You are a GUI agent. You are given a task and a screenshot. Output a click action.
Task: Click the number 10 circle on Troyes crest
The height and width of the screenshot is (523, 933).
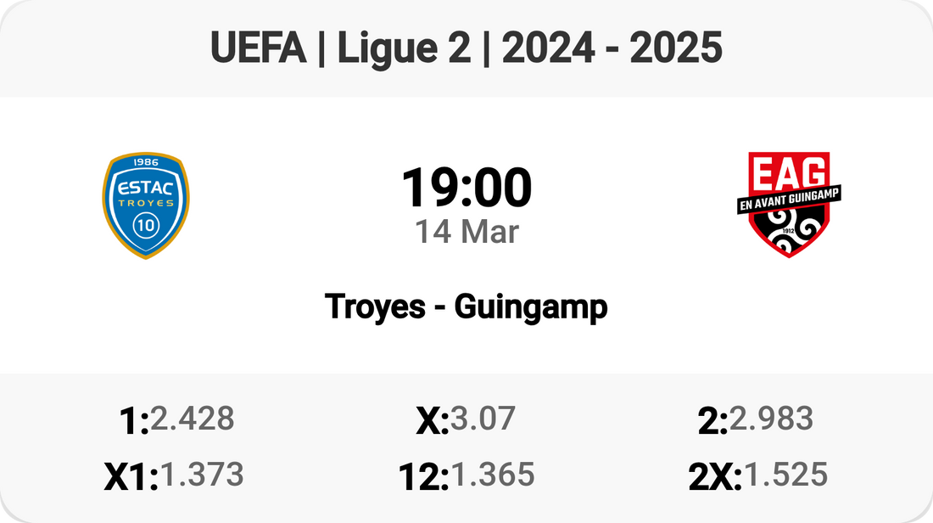[146, 226]
